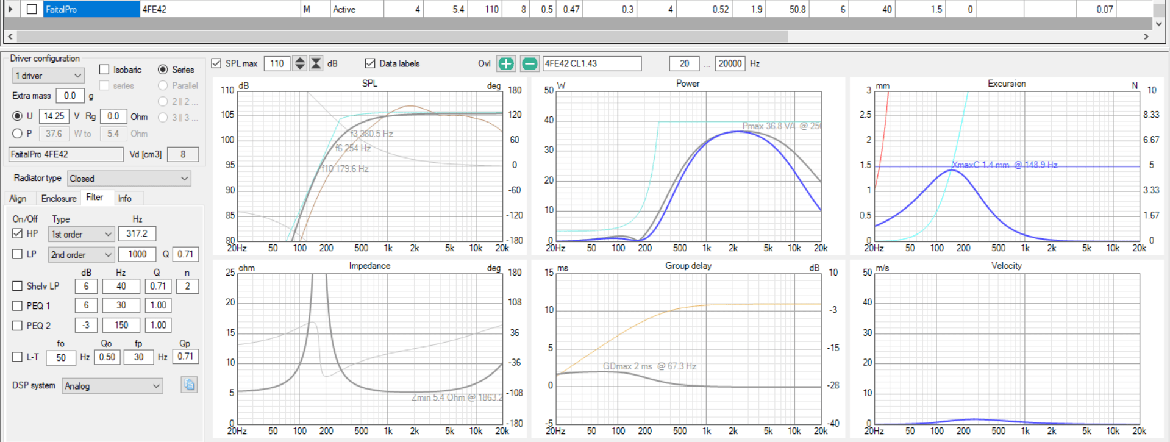Enable the LP filter checkbox

[17, 254]
